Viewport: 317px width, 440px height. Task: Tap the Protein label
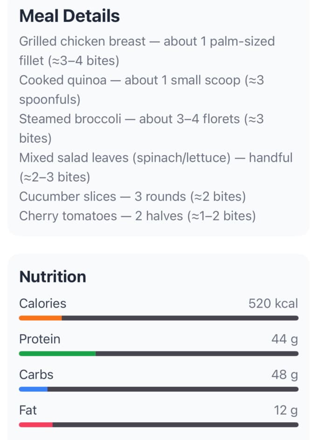point(40,339)
